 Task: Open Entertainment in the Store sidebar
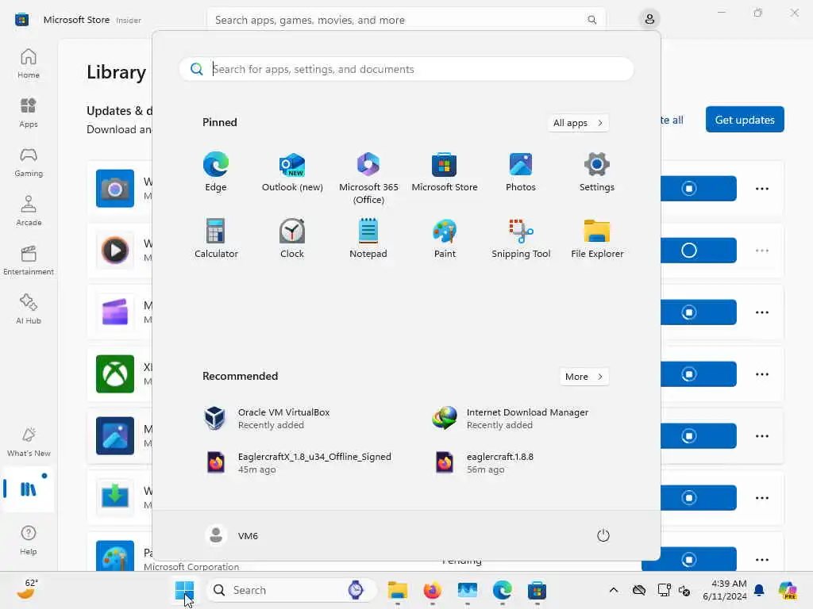click(x=29, y=260)
